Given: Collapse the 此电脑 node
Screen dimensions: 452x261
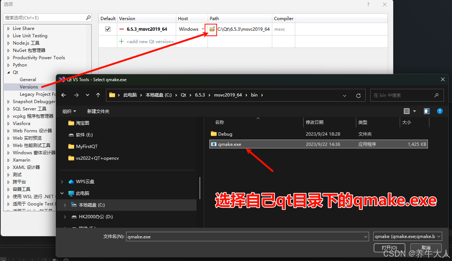Looking at the screenshot, I should click(62, 193).
